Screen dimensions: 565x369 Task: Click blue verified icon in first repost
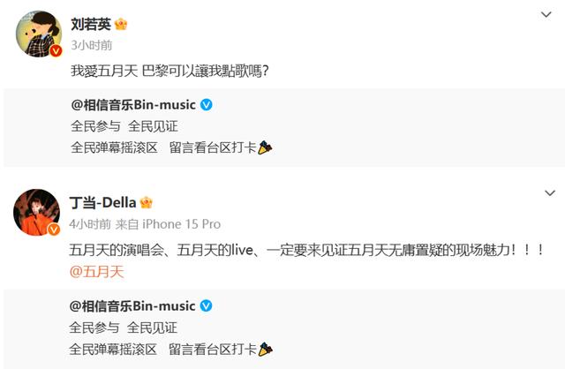207,105
